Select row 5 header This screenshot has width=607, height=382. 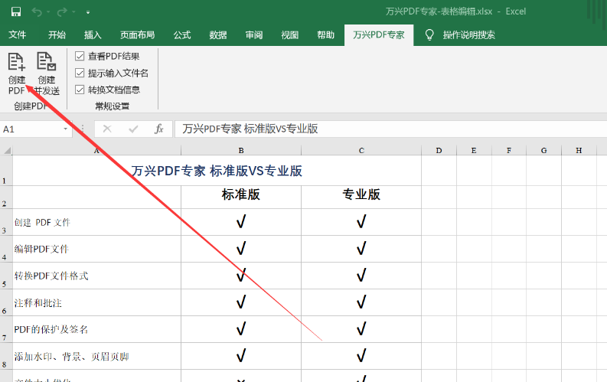pos(6,276)
